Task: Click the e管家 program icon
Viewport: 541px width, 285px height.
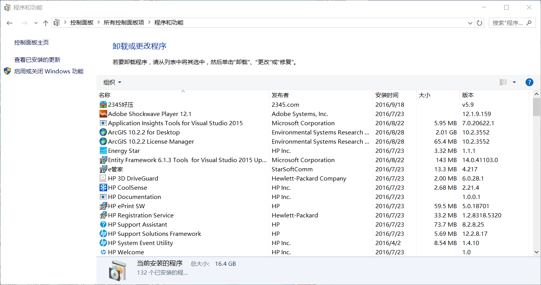Action: pos(103,169)
